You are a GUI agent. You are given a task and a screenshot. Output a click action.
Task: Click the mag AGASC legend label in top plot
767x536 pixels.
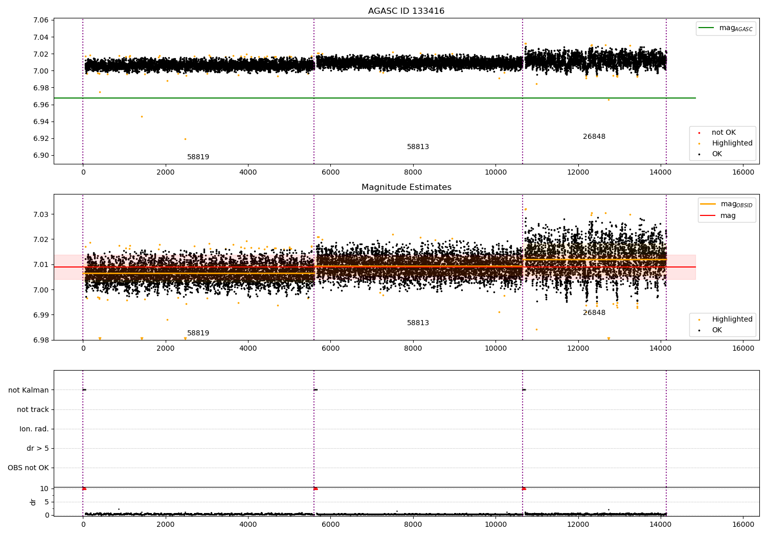pyautogui.click(x=736, y=28)
